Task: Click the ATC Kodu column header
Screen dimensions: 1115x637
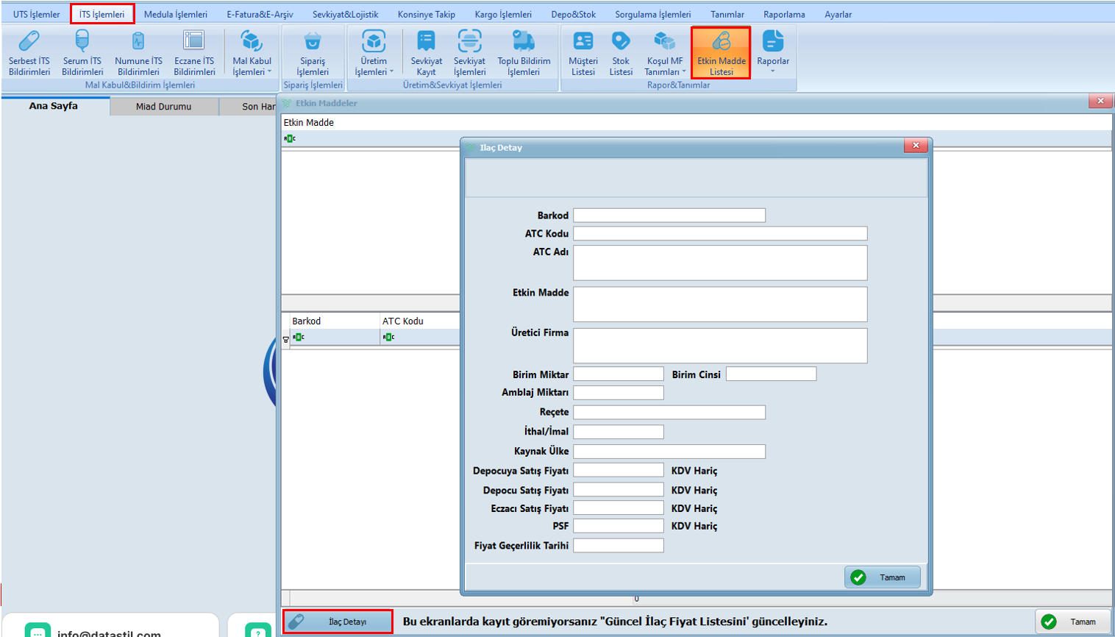Action: pos(403,321)
